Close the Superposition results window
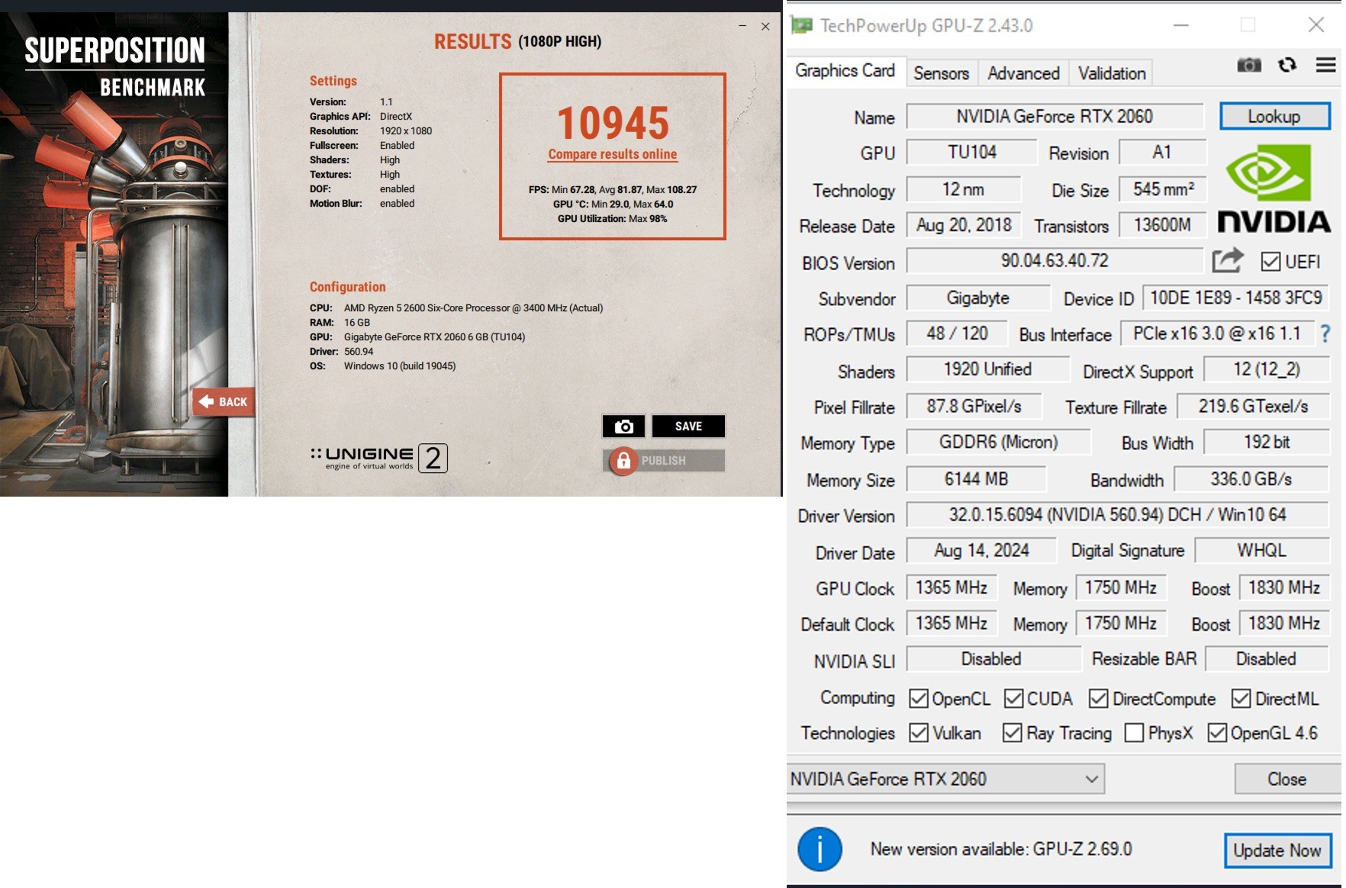Image resolution: width=1346 pixels, height=888 pixels. point(765,26)
